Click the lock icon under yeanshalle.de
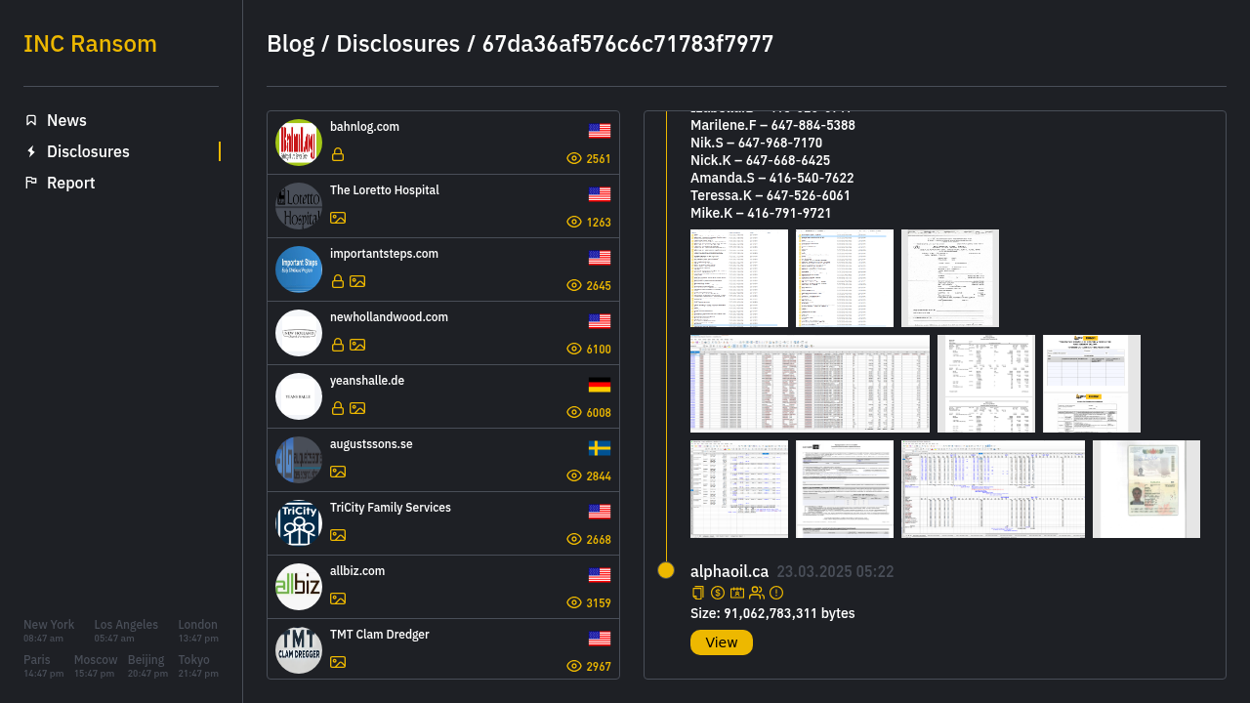1250x703 pixels. click(x=338, y=408)
